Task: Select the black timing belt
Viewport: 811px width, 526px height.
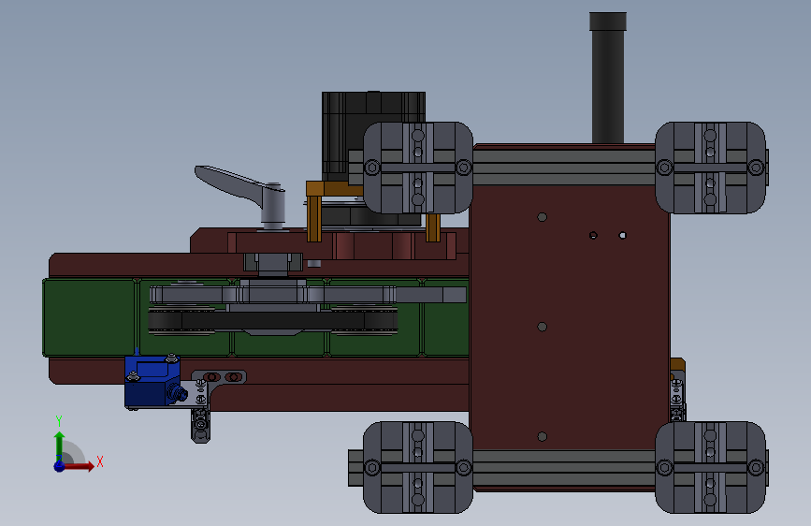Action: coord(272,321)
